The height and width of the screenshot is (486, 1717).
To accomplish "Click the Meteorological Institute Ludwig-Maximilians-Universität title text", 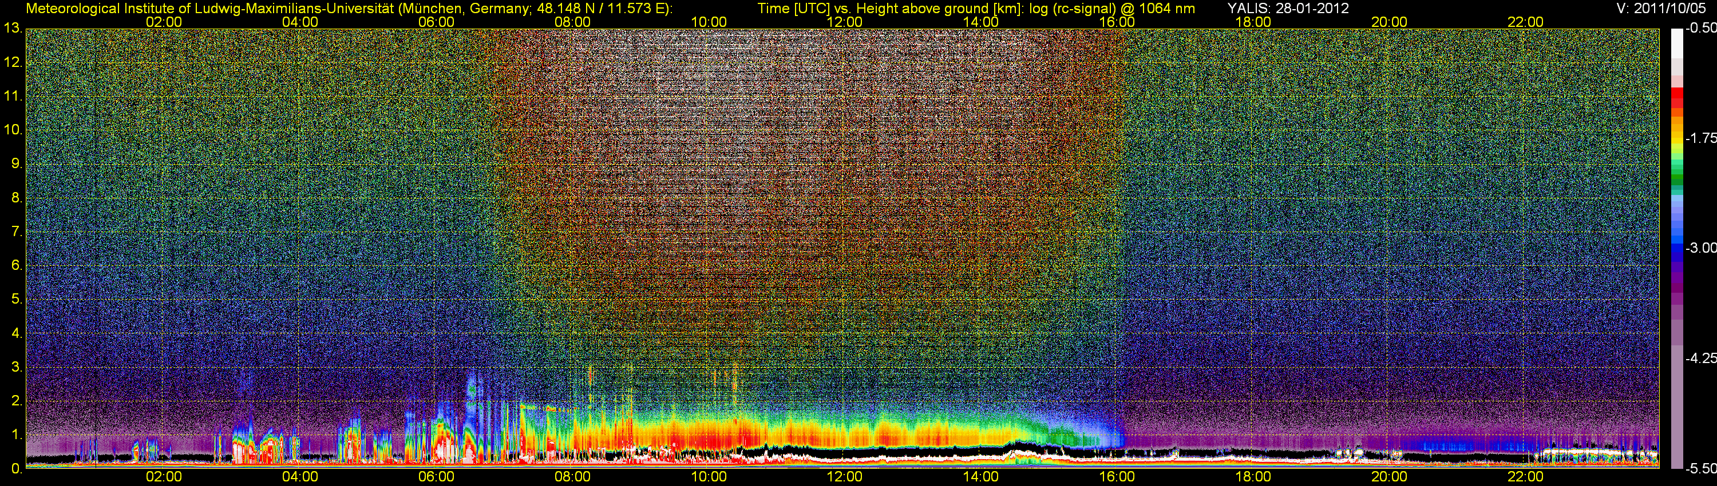I will (x=349, y=9).
